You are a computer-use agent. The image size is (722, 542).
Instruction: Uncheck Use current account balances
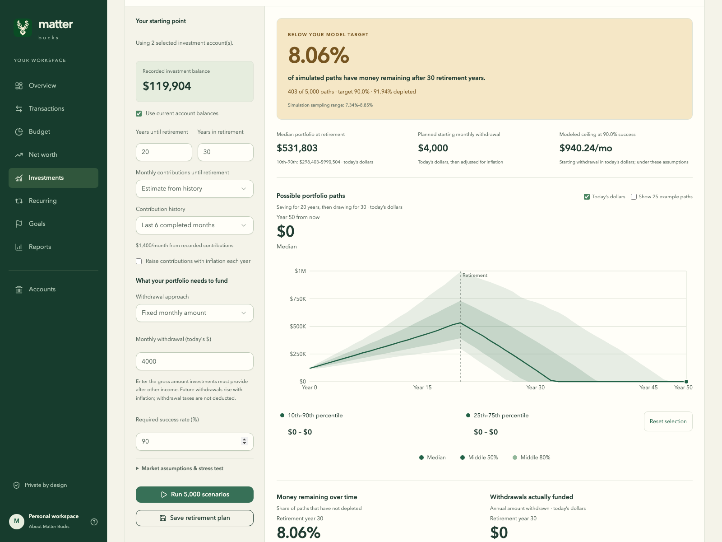pyautogui.click(x=139, y=114)
